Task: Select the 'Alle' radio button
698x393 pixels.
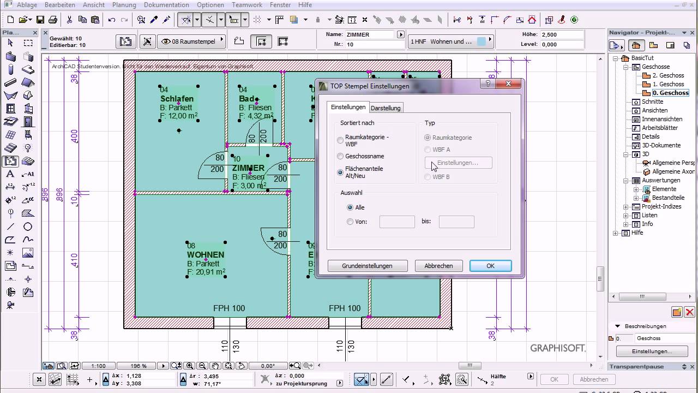Action: coord(350,207)
